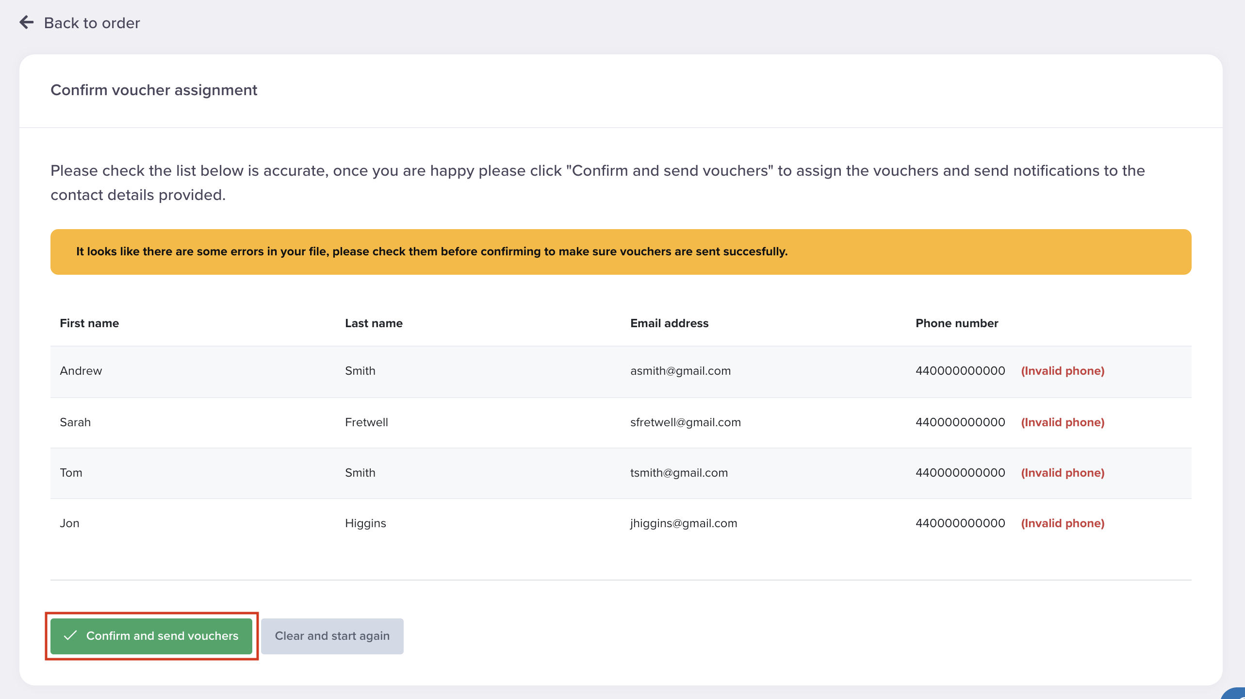Click first name Jon
Screen dimensions: 1245x699
pos(69,523)
